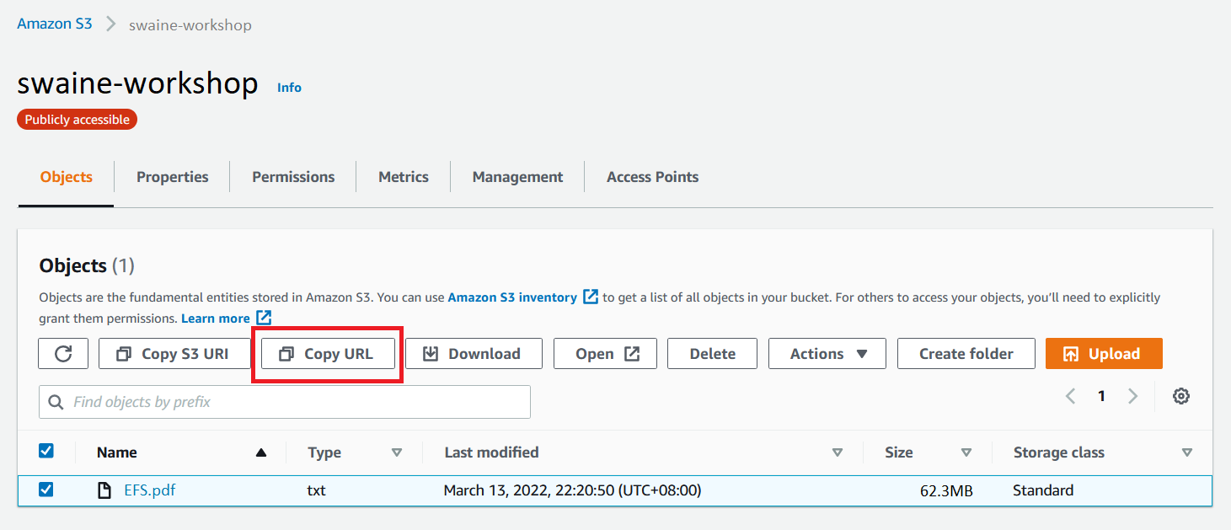1231x530 pixels.
Task: Click the EFS.pdf file icon
Action: pos(105,490)
